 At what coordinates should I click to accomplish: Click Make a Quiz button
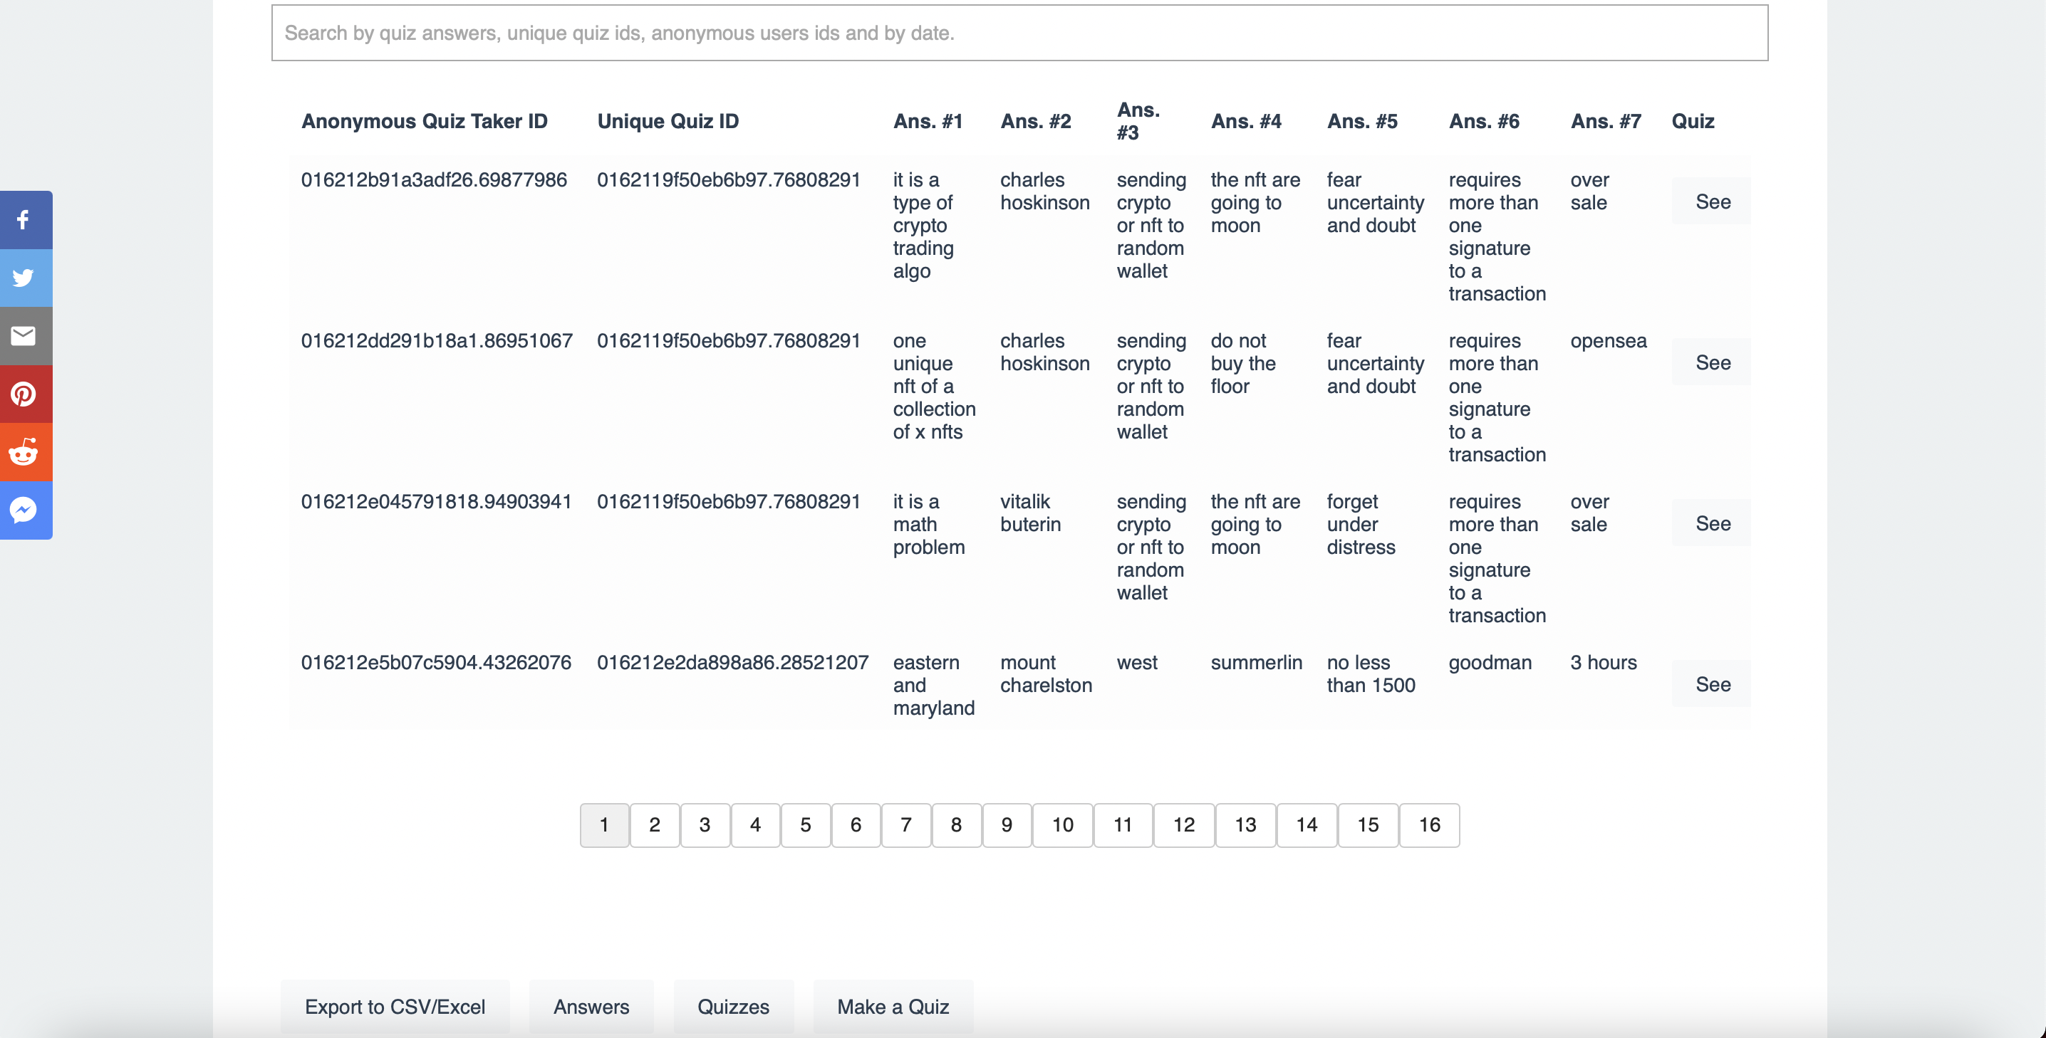click(x=893, y=1006)
